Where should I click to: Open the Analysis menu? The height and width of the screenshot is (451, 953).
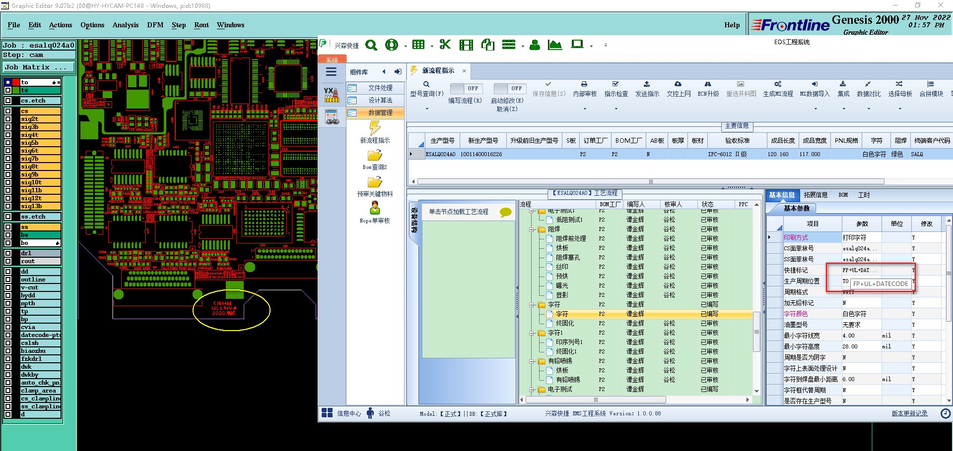(125, 25)
